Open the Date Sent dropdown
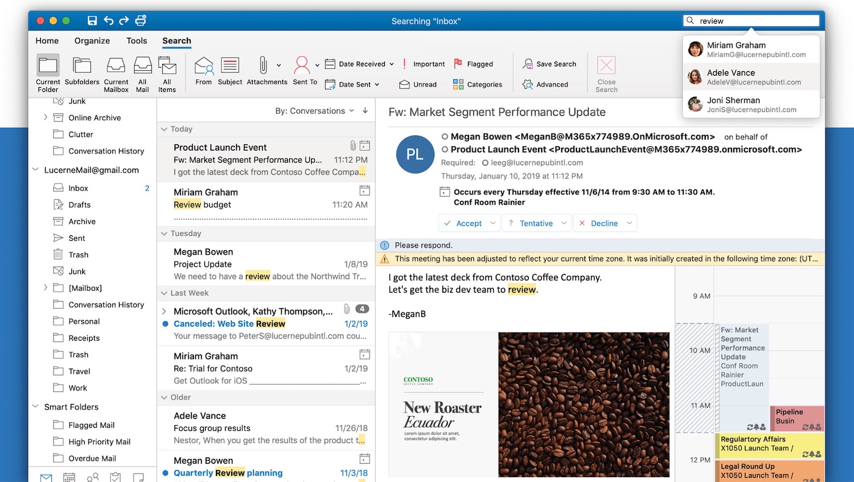Image resolution: width=854 pixels, height=482 pixels. click(x=353, y=85)
